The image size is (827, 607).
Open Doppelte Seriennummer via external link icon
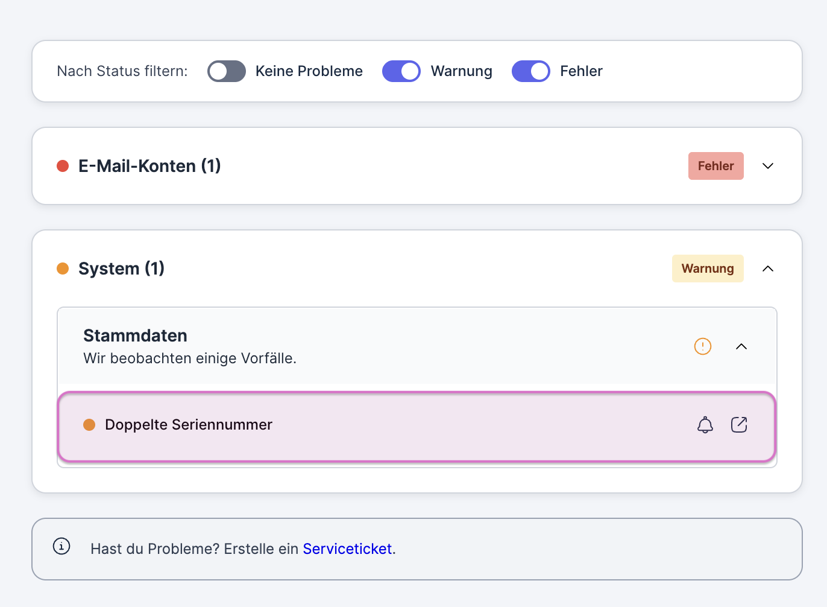[739, 425]
